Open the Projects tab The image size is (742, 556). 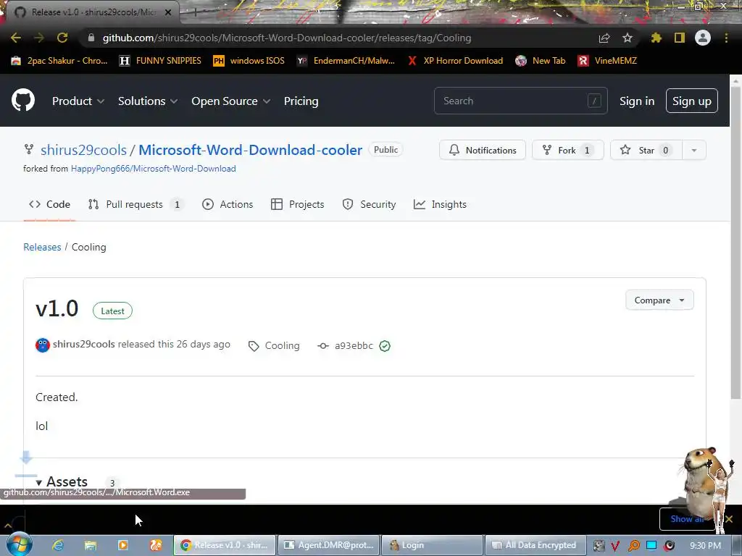[297, 204]
